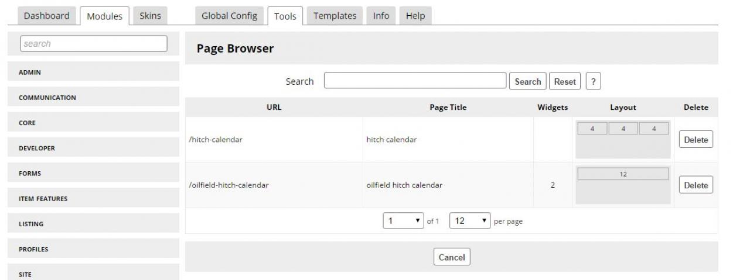
Task: Delete the /hitch-calendar page
Action: click(x=696, y=140)
